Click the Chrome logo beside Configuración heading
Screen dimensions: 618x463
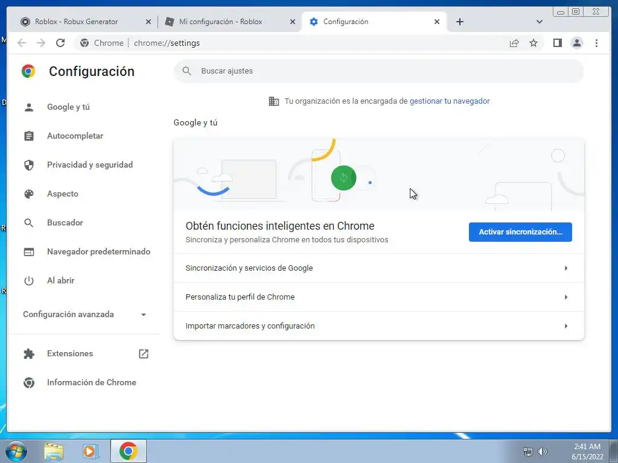pos(28,71)
